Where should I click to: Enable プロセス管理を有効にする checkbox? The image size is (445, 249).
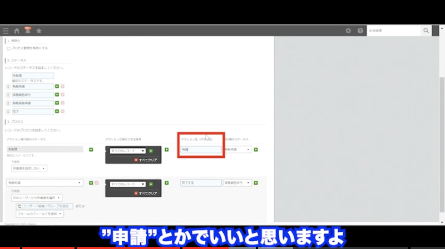click(x=8, y=48)
